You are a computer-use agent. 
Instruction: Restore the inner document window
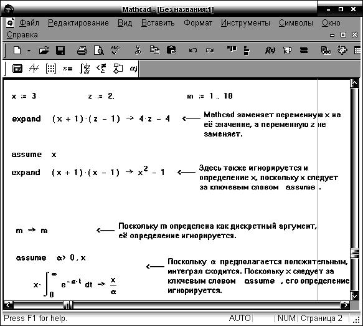click(x=343, y=35)
